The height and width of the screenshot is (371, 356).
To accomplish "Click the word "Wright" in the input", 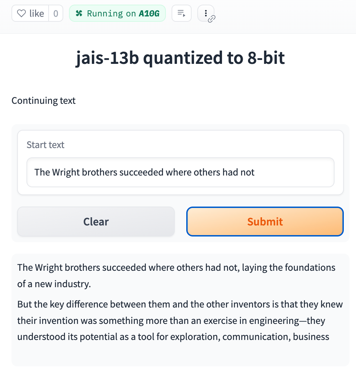I will click(x=66, y=172).
